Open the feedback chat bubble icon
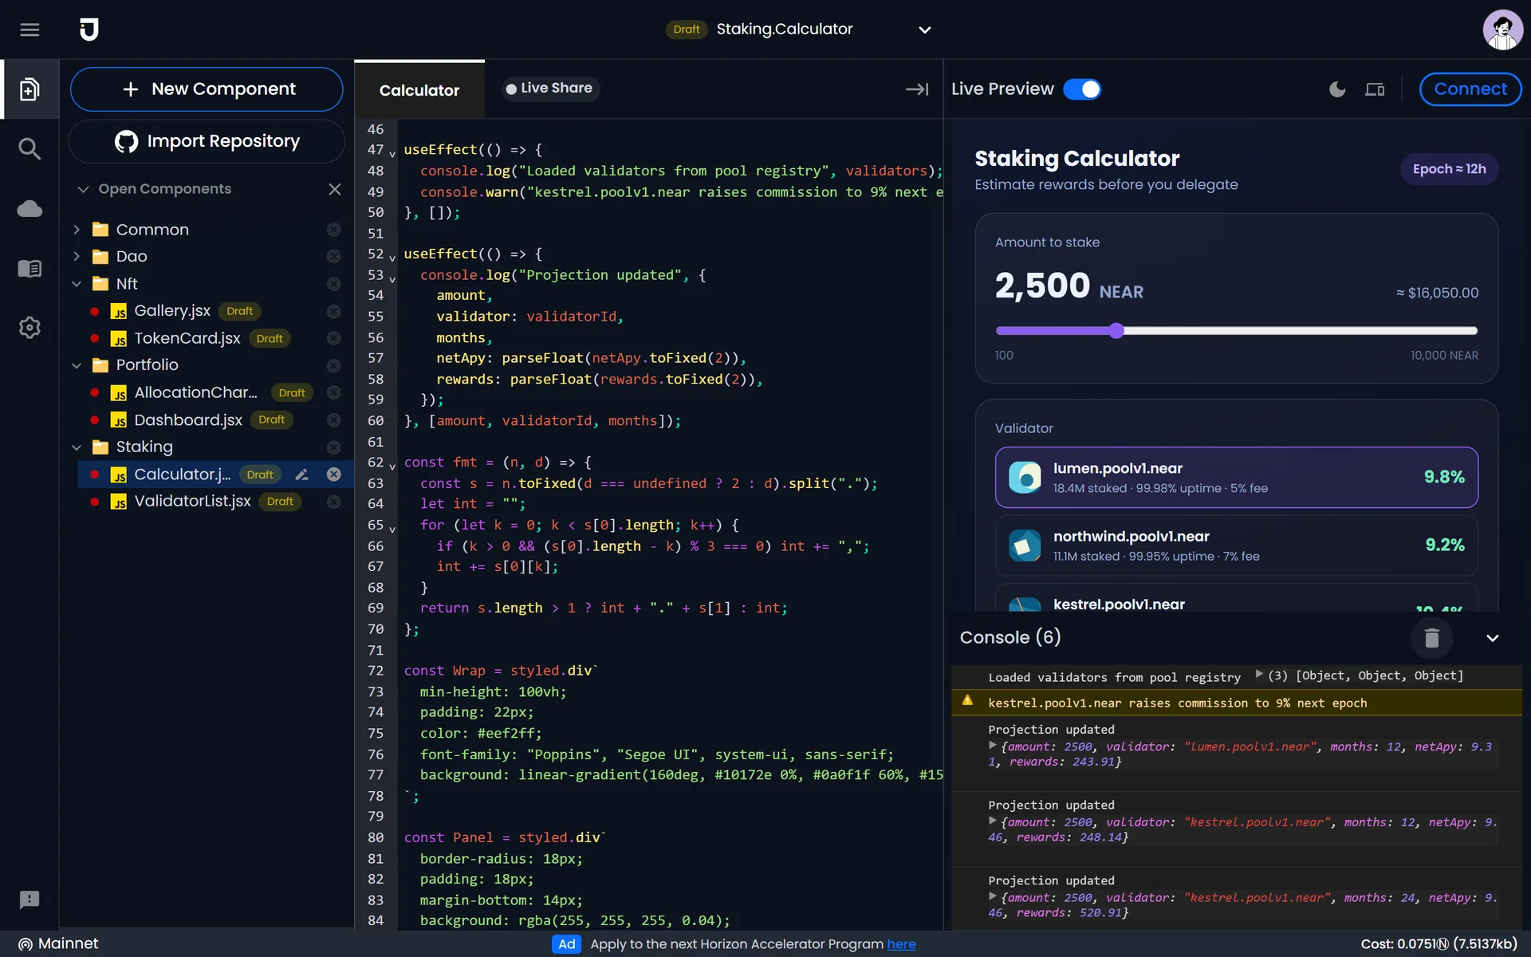The height and width of the screenshot is (957, 1531). tap(30, 900)
